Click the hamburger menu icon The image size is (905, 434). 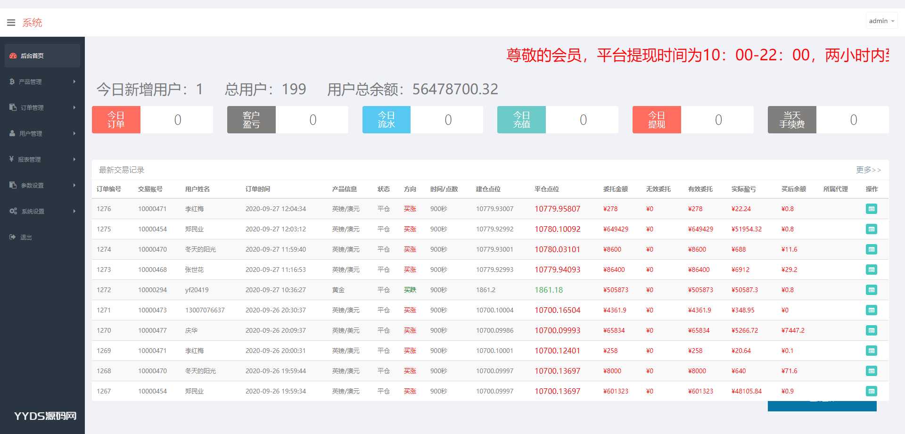[11, 23]
